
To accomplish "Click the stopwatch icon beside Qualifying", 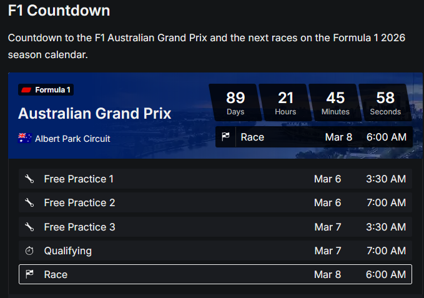I will (29, 251).
